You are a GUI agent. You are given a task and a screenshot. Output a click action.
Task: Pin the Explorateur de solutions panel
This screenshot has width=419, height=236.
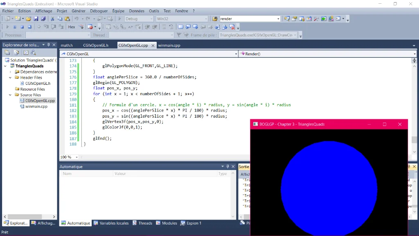click(x=49, y=45)
